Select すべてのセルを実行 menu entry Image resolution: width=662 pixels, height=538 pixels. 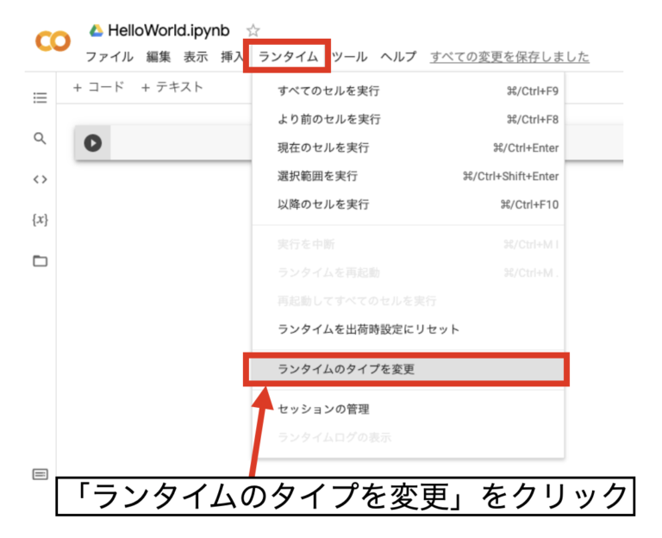(x=328, y=91)
